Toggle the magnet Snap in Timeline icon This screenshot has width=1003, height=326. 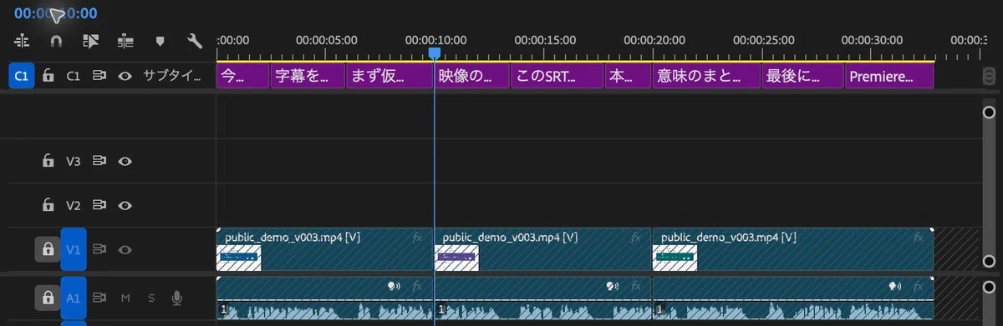tap(57, 40)
